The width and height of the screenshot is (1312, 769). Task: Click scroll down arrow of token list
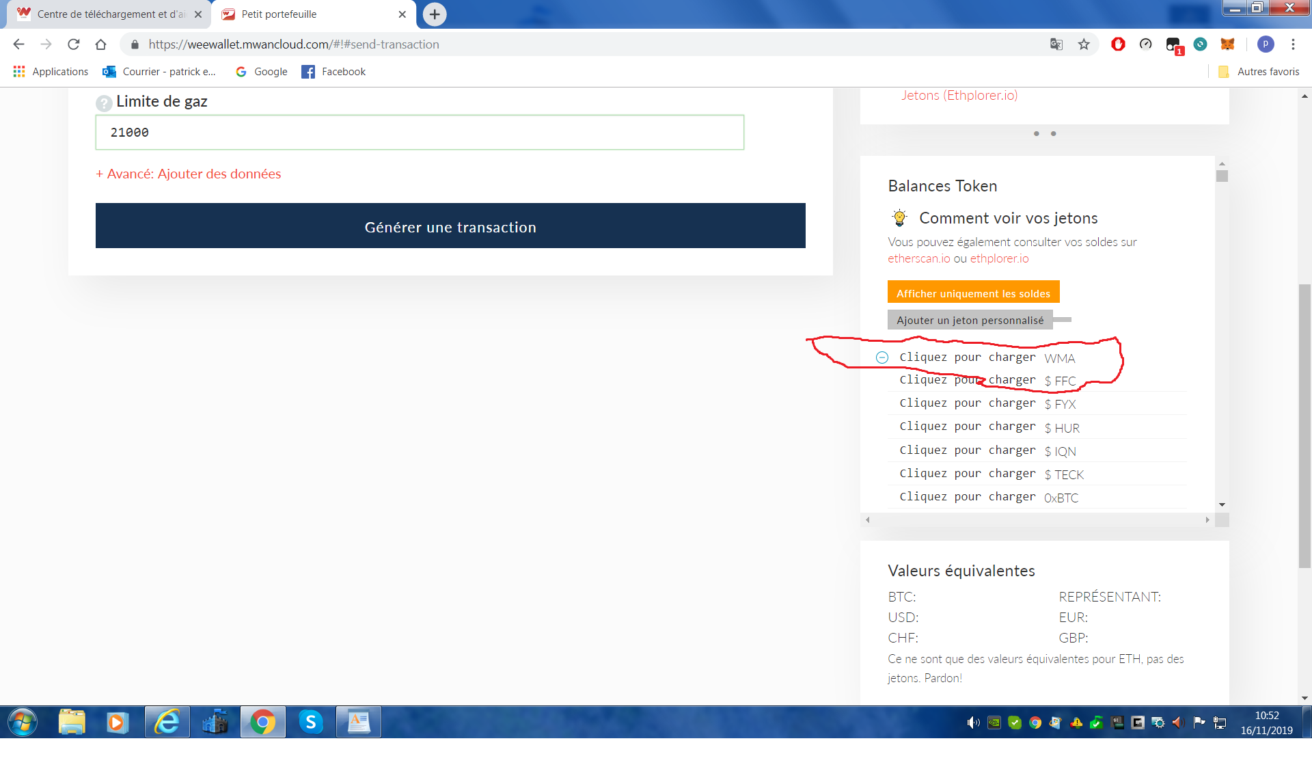(x=1222, y=504)
